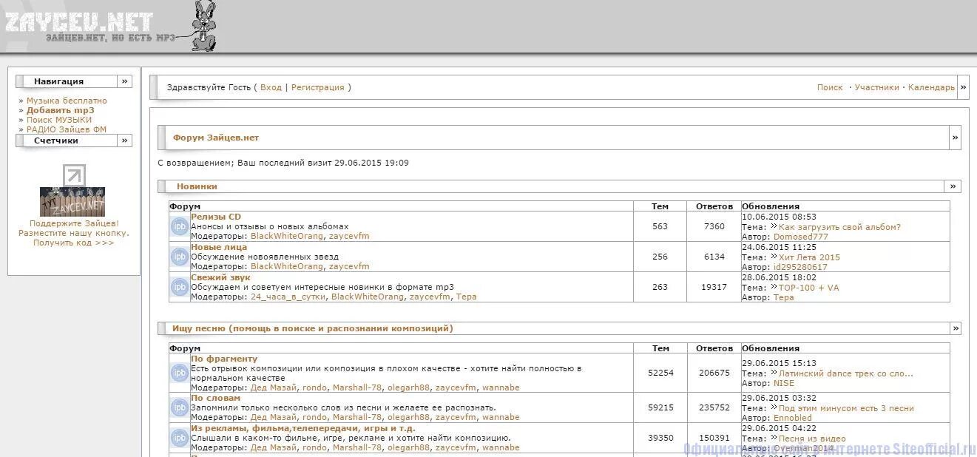View author NISE profile
Viewport: 977px width, 457px height.
(x=784, y=383)
